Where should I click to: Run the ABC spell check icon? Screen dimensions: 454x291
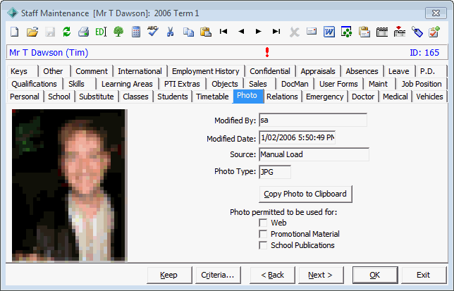(152, 31)
